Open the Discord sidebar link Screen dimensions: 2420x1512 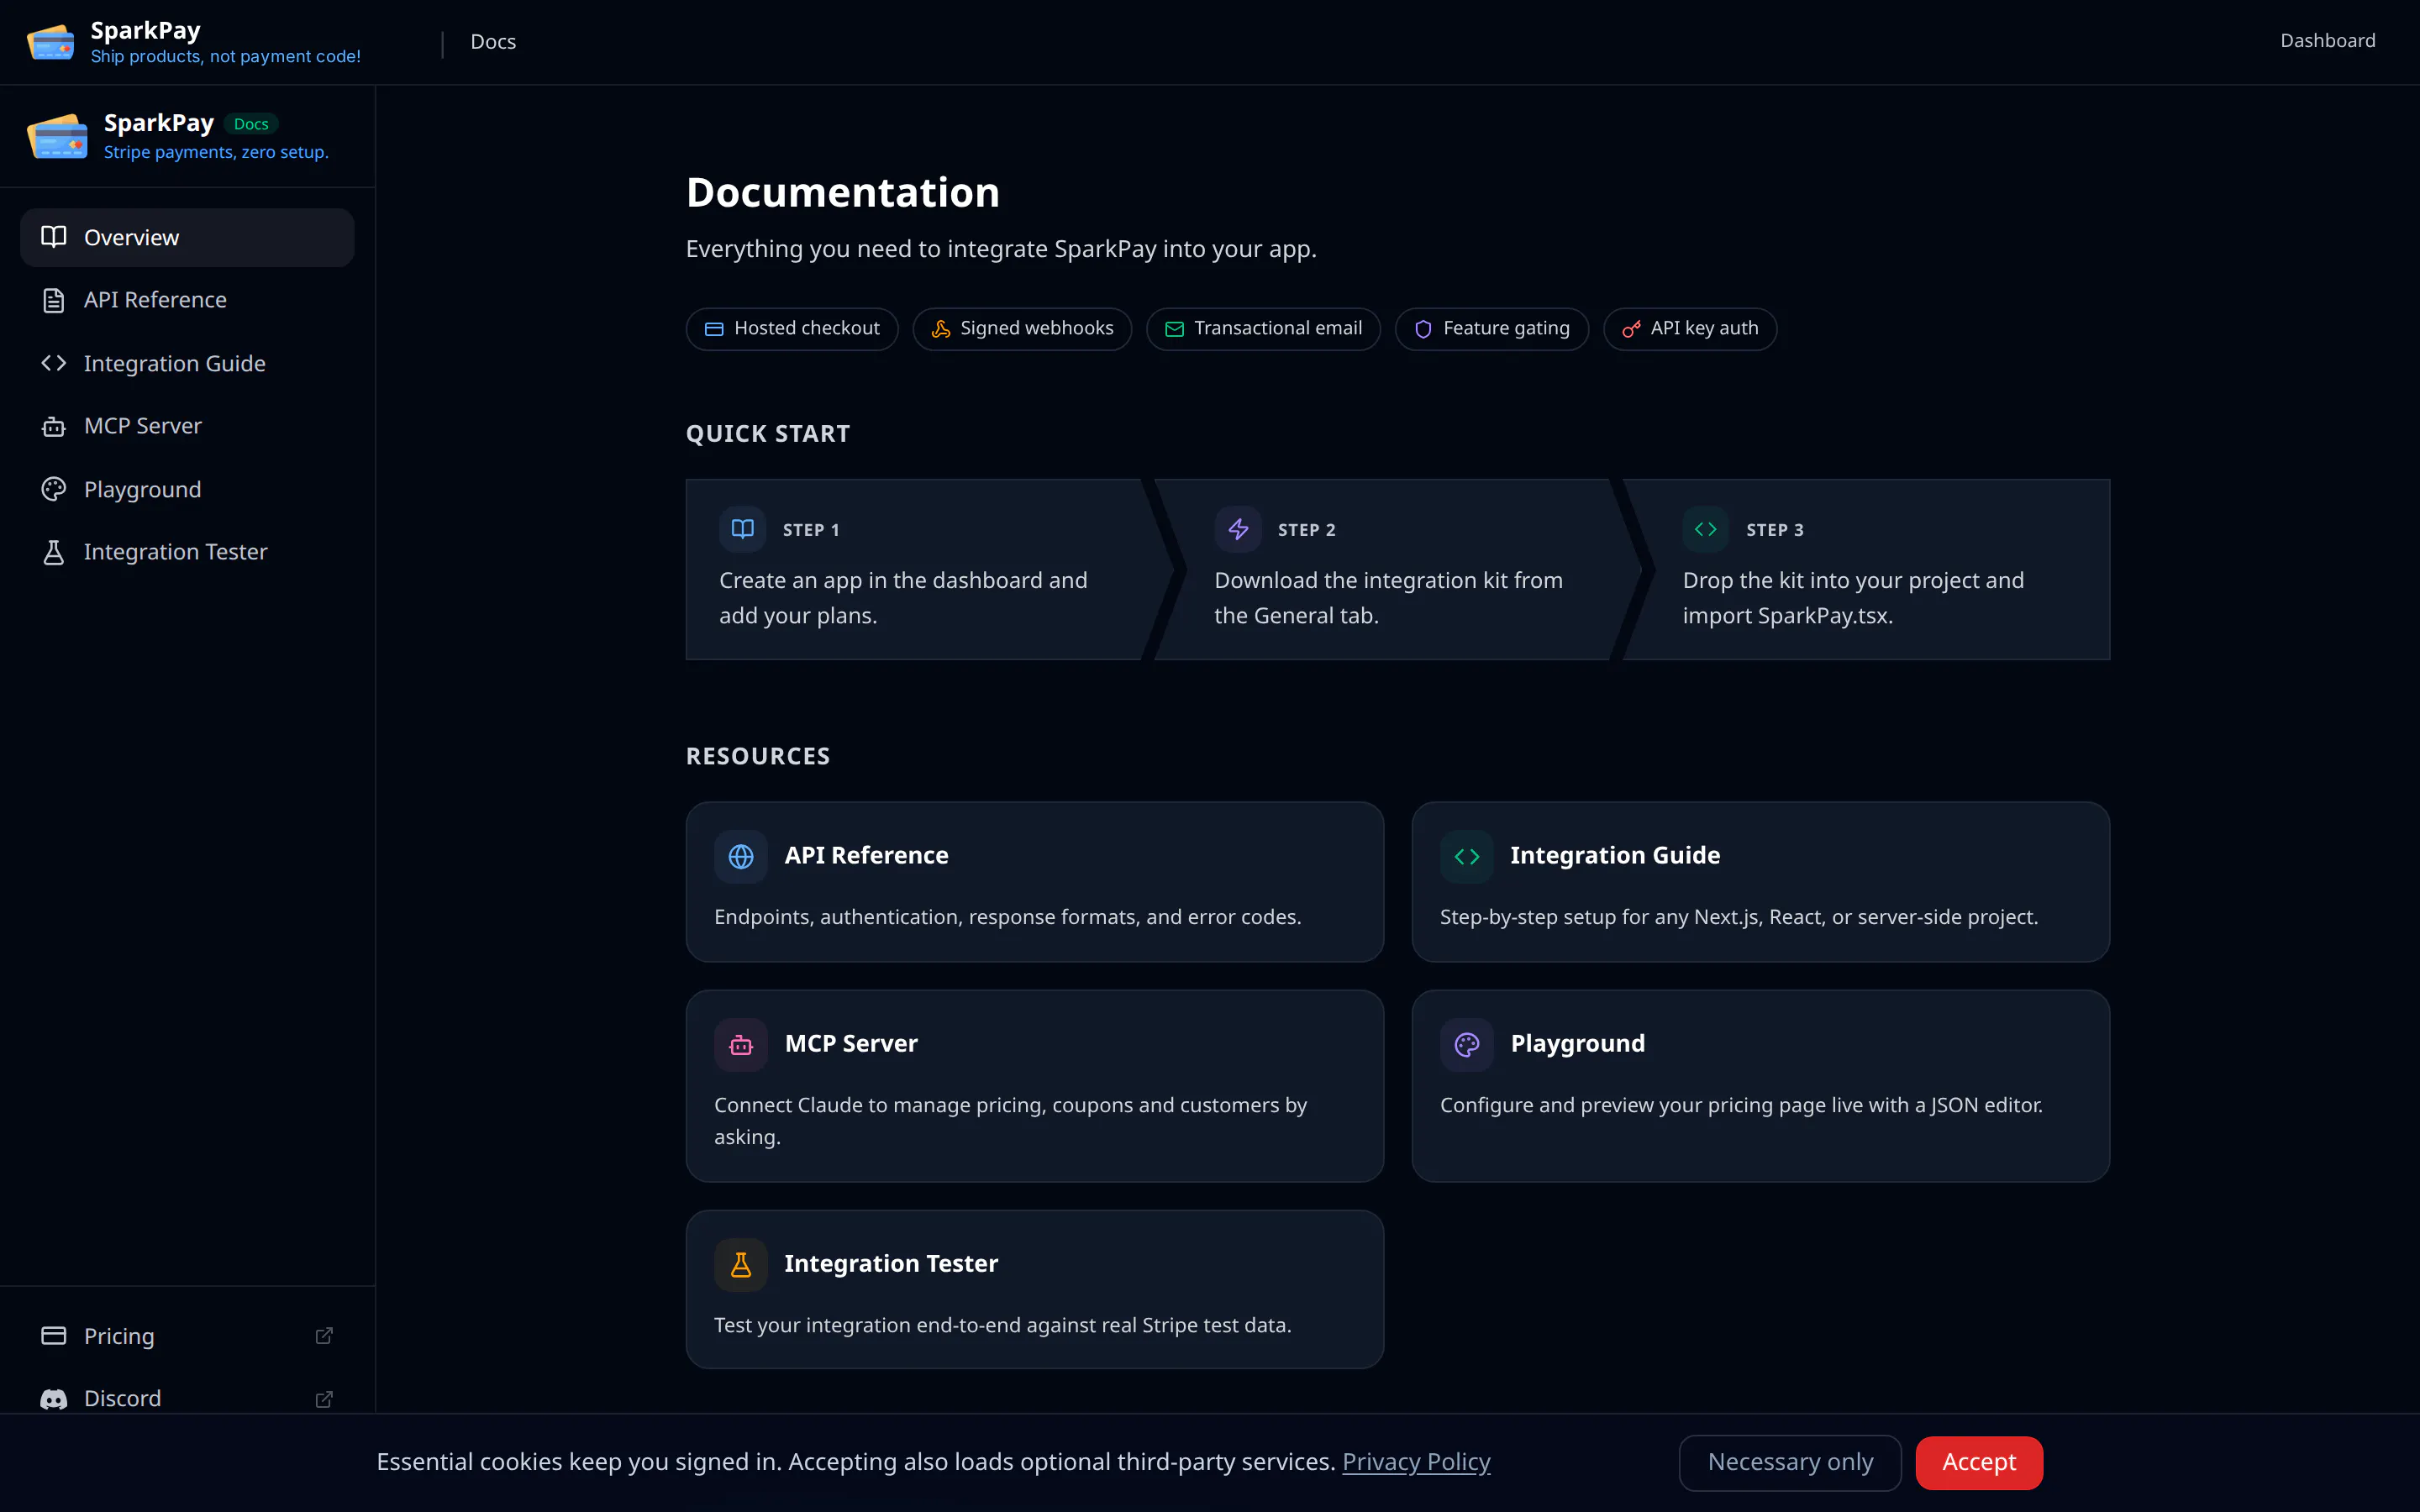pyautogui.click(x=187, y=1399)
